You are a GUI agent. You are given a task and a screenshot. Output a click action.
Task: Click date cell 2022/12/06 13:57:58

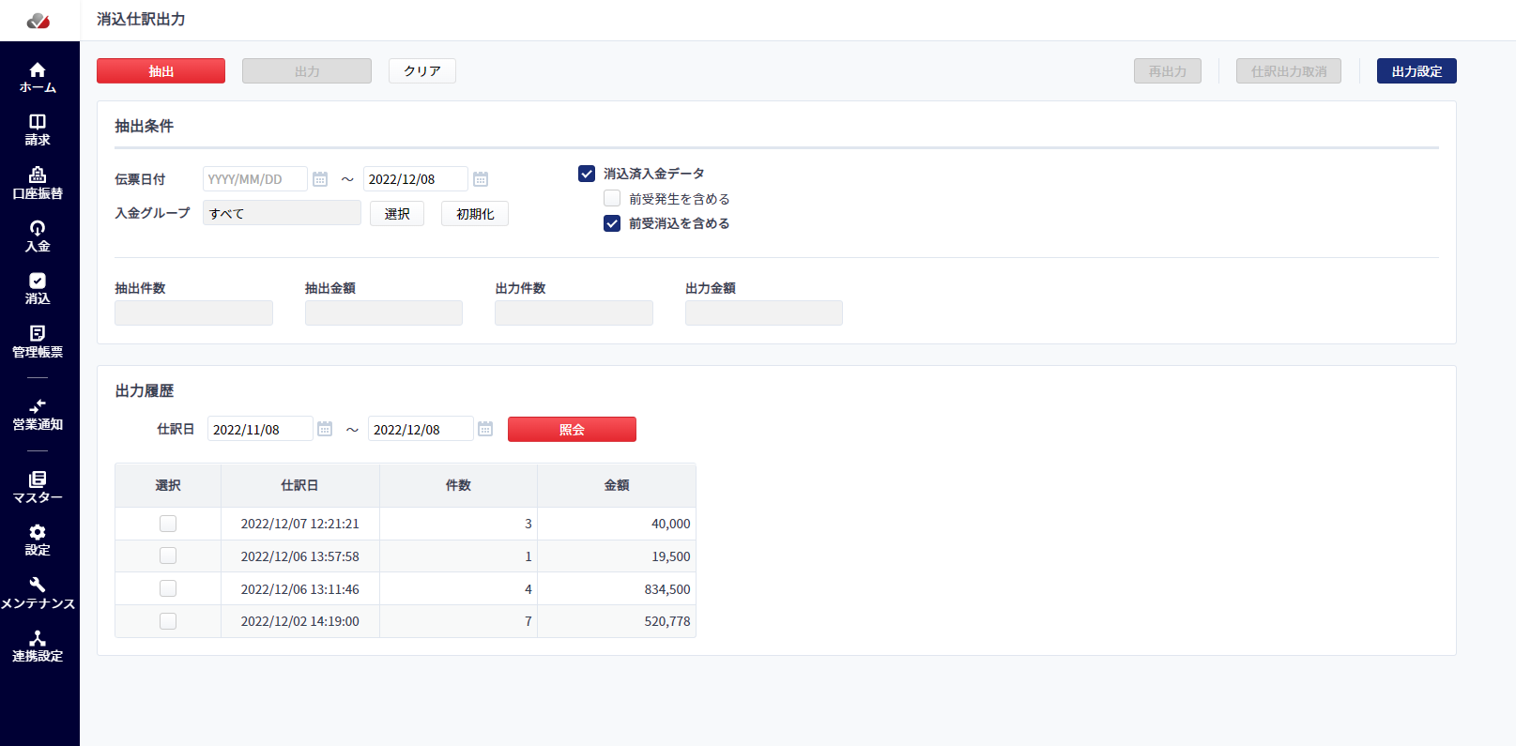tap(300, 556)
